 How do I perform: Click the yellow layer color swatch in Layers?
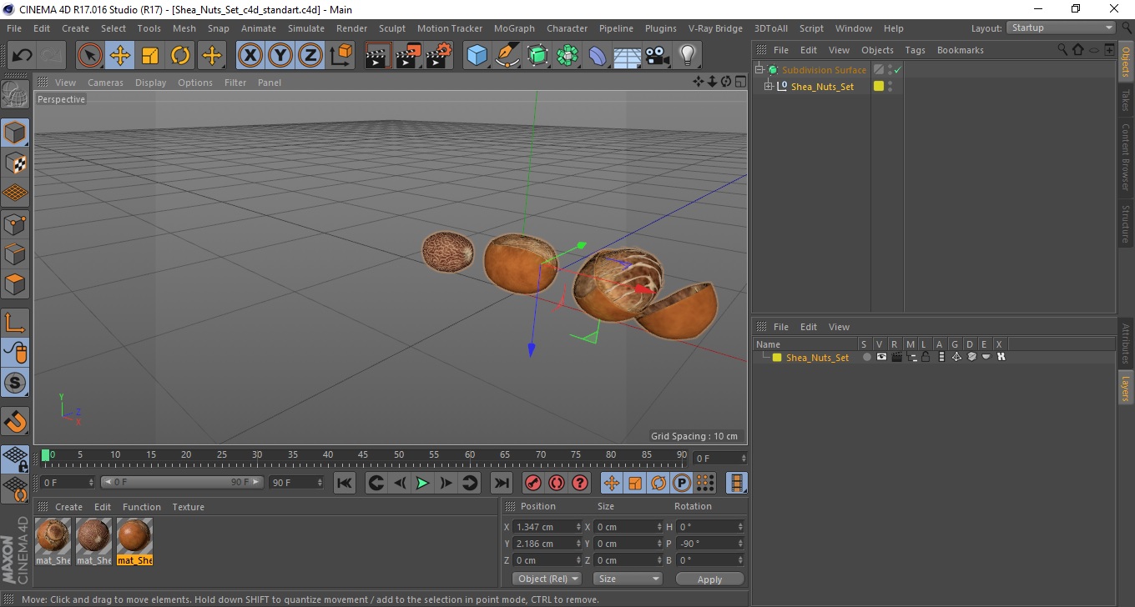(x=777, y=358)
